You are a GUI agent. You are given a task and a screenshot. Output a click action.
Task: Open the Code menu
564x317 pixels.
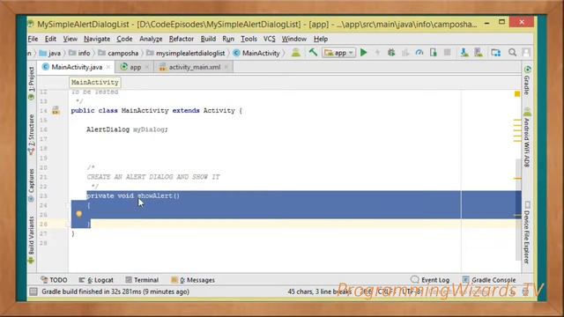pyautogui.click(x=124, y=39)
